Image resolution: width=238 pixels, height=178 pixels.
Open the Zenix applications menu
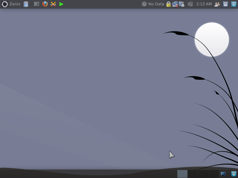pos(11,4)
